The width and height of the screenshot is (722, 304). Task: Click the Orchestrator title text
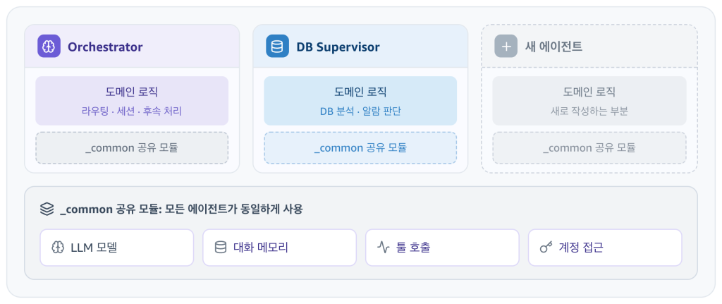[x=105, y=47]
